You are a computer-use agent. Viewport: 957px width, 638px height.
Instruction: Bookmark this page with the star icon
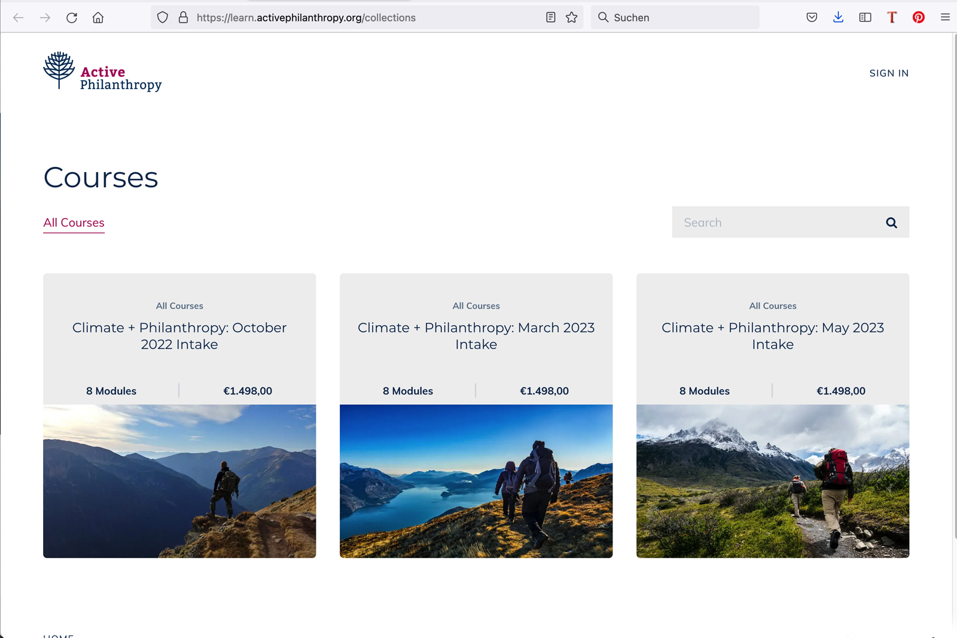[572, 17]
